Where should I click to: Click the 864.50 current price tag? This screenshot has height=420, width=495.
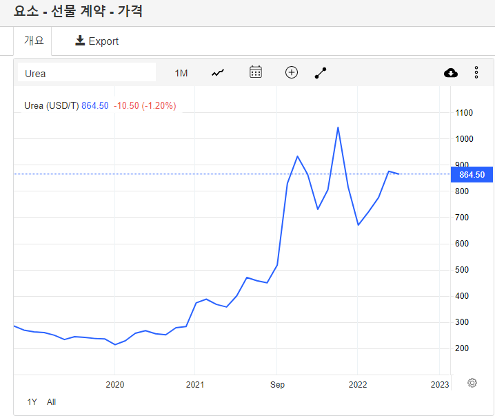point(472,174)
